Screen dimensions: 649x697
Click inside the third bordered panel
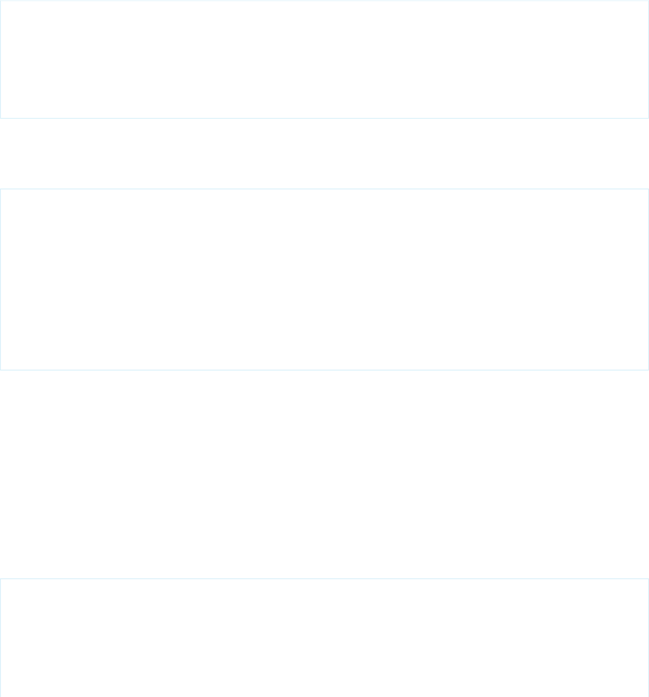(x=324, y=638)
